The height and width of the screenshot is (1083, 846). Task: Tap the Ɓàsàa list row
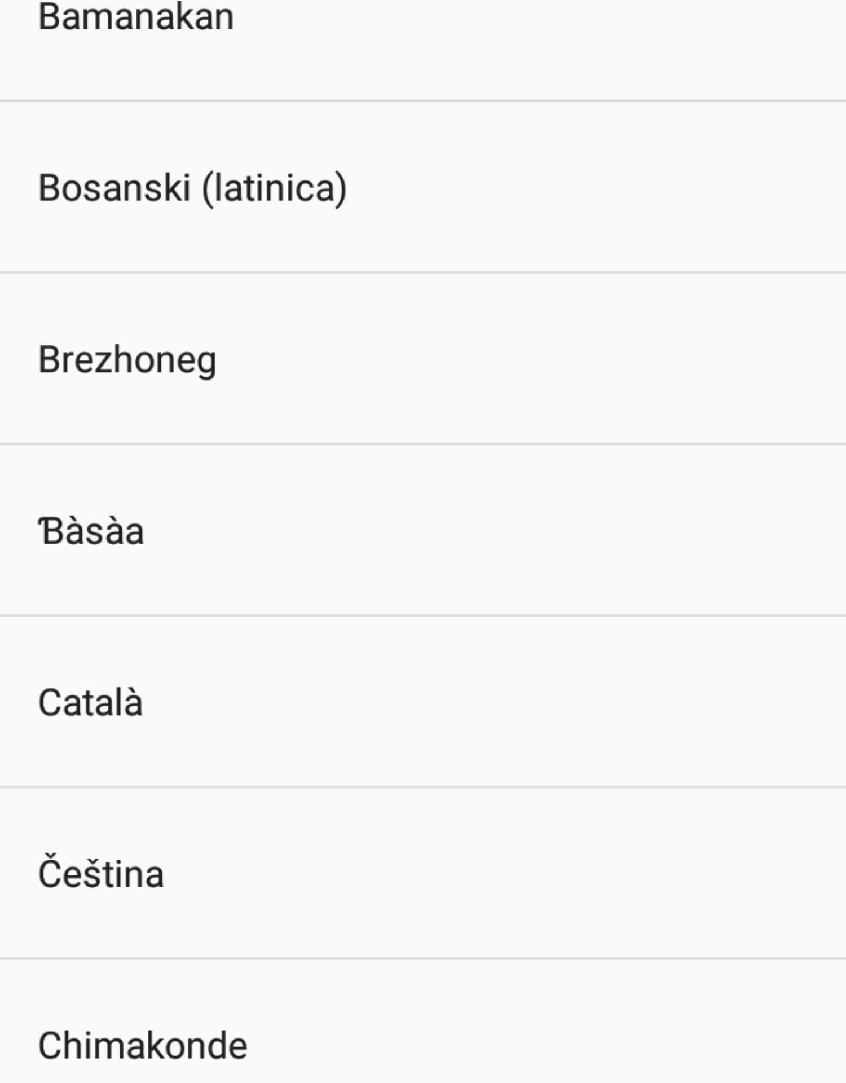pyautogui.click(x=91, y=531)
